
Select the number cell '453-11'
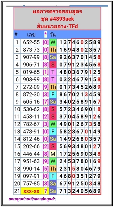(31, 117)
